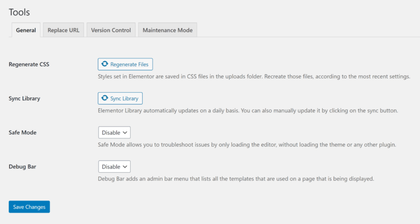Click the refresh icon on Regenerate Files
Screen dimensions: 420x224
click(105, 64)
